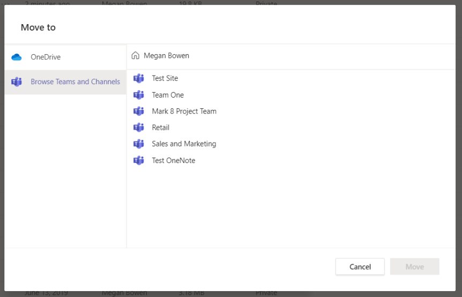
Task: Choose the Retail team
Action: point(160,128)
